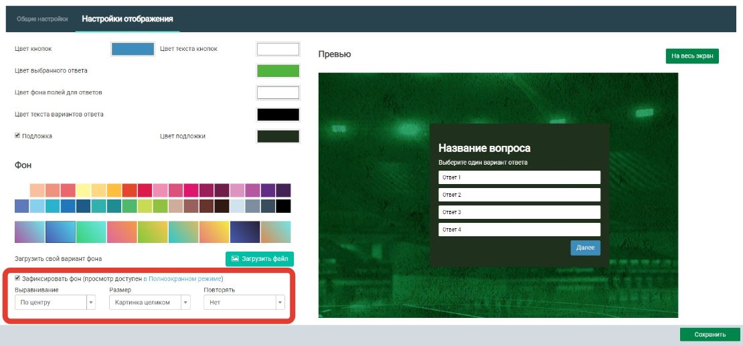The height and width of the screenshot is (346, 743).
Task: Save settings with the Сохранить button
Action: click(x=710, y=334)
